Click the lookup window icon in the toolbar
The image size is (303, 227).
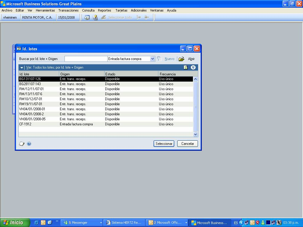pos(87,17)
